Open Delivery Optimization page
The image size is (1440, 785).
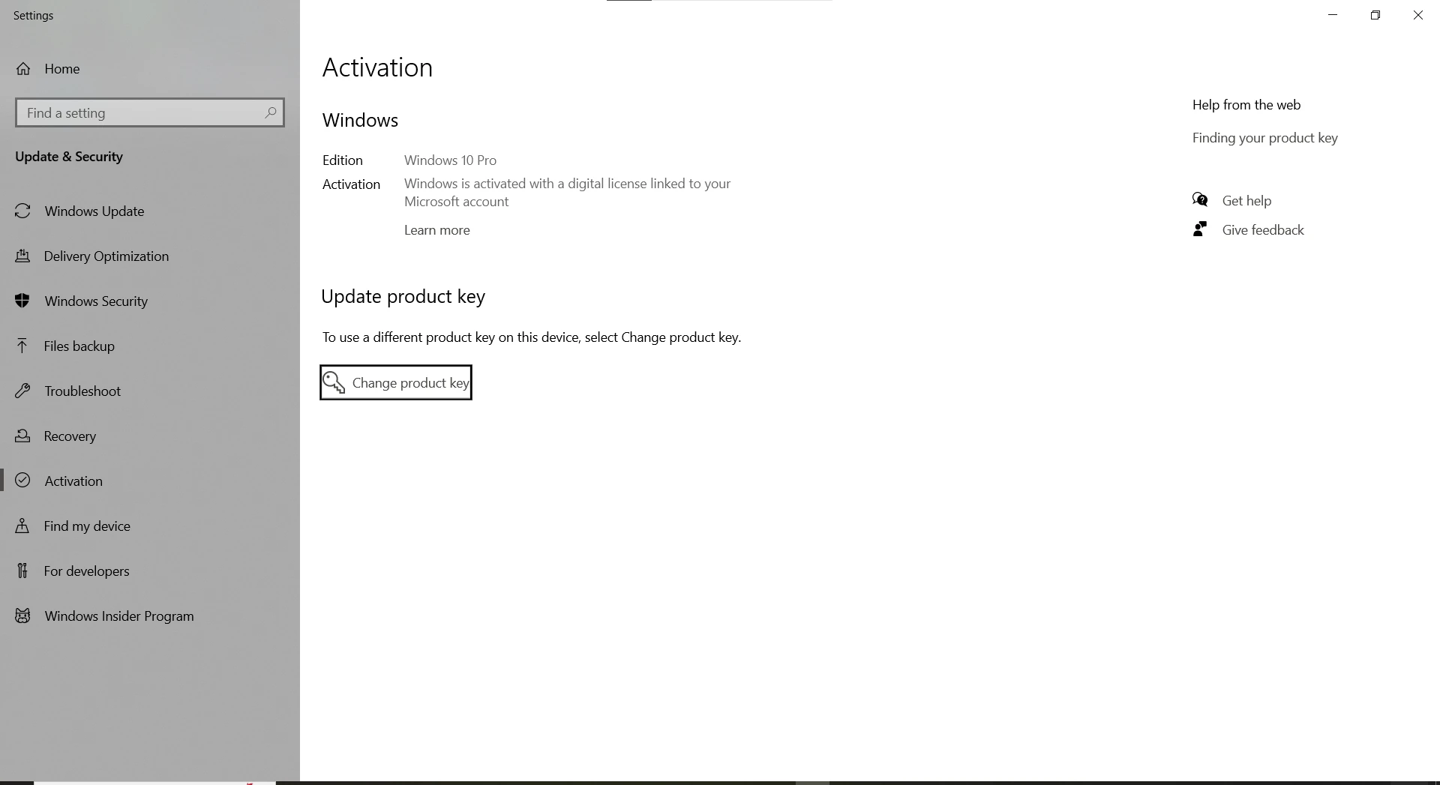click(x=150, y=256)
